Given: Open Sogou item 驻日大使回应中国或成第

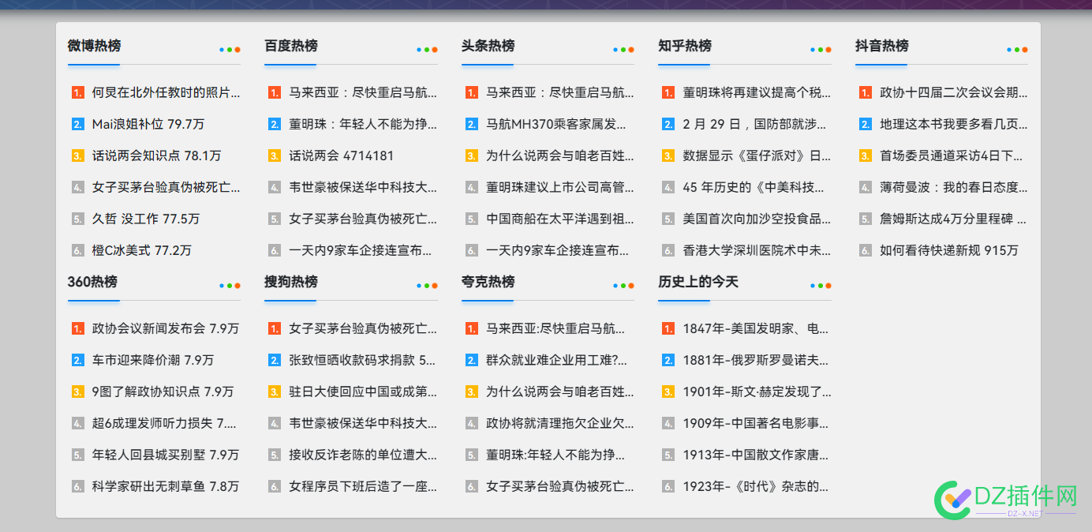Looking at the screenshot, I should coord(363,392).
